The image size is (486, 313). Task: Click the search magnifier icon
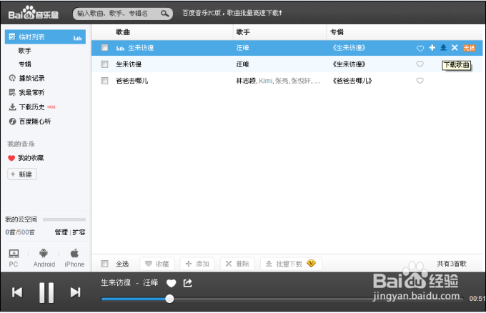[165, 14]
